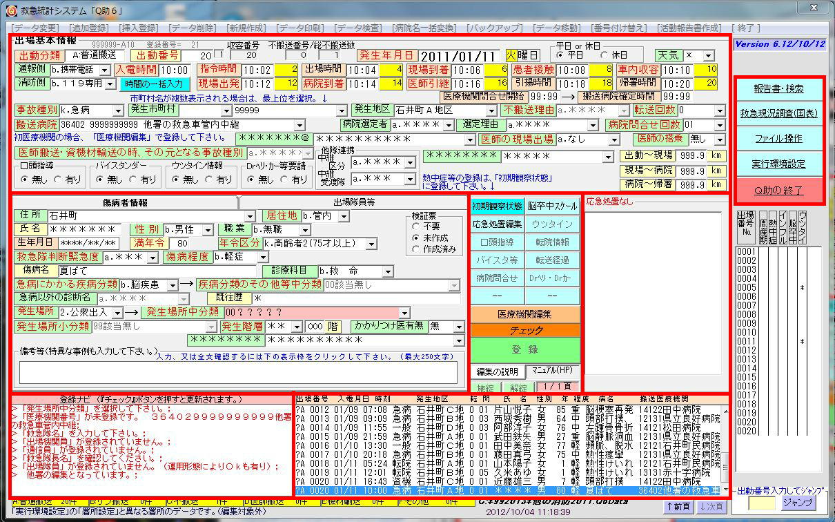Image resolution: width=835 pixels, height=522 pixels.
Task: Open the 脳卒中スケール panel button
Action: 552,206
